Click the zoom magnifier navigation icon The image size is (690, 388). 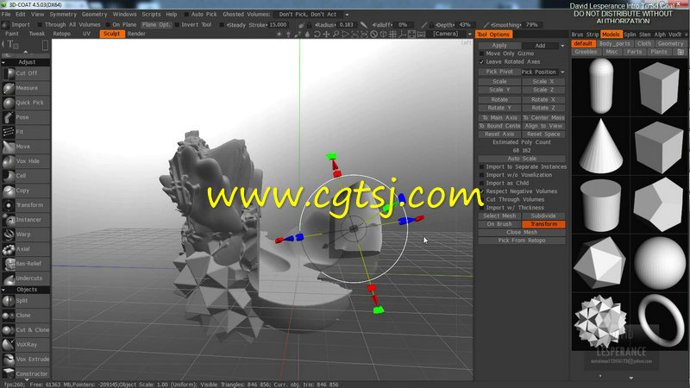pos(336,34)
